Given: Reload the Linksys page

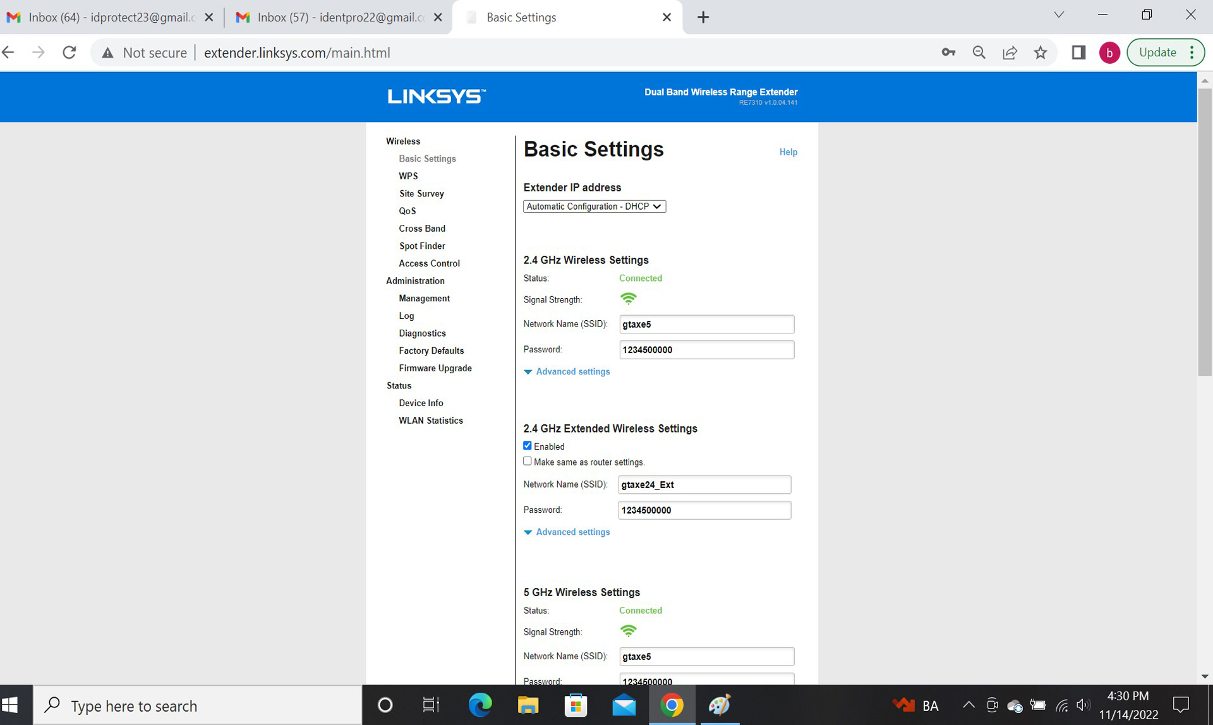Looking at the screenshot, I should [x=69, y=53].
